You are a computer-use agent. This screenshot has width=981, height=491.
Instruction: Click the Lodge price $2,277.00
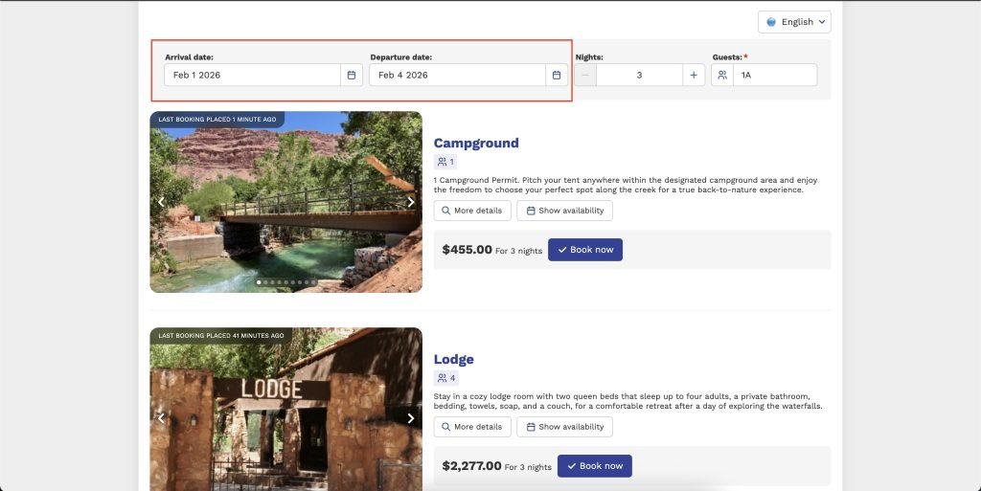pos(471,466)
